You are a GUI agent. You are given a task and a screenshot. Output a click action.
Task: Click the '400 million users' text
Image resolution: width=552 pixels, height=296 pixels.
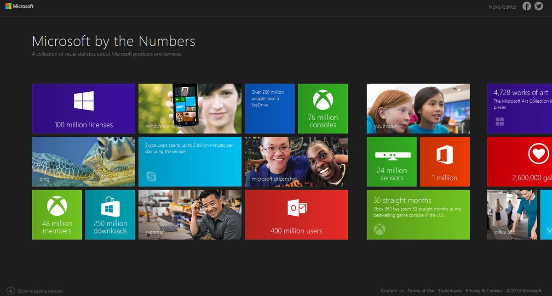(x=296, y=231)
